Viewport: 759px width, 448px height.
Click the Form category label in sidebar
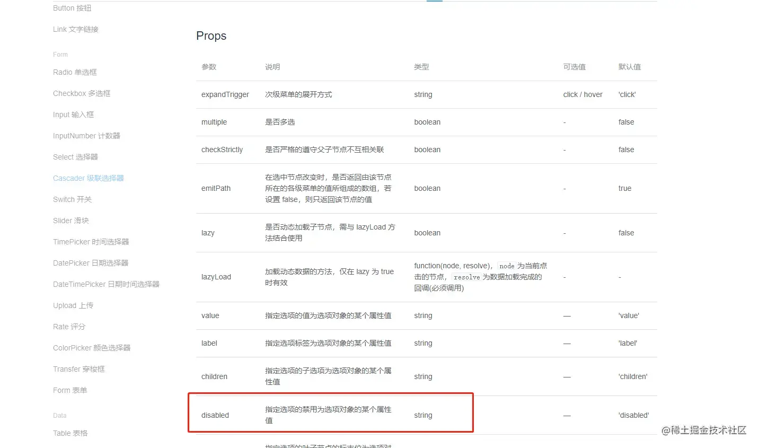[x=60, y=55]
